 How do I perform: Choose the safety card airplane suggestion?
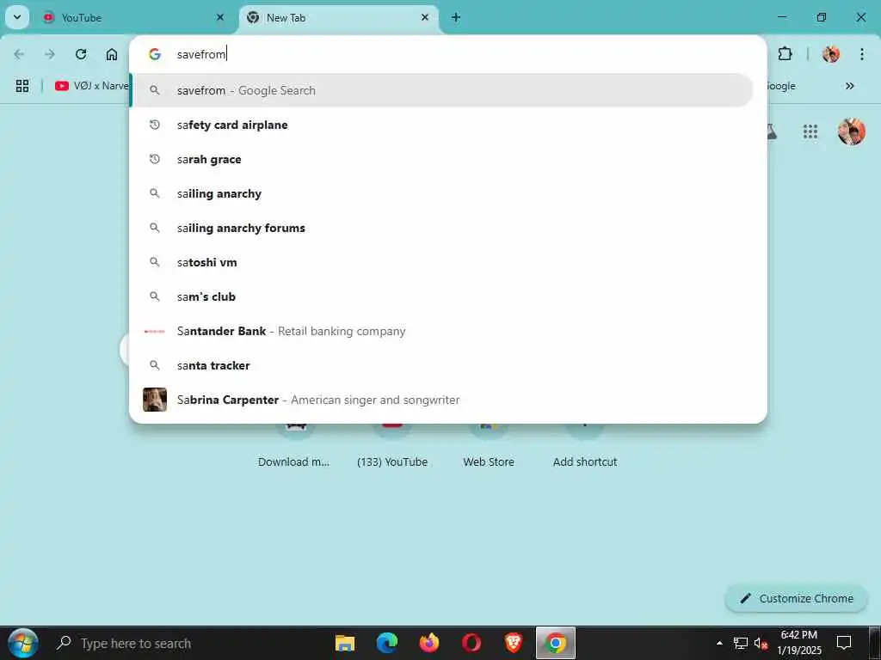click(x=447, y=125)
